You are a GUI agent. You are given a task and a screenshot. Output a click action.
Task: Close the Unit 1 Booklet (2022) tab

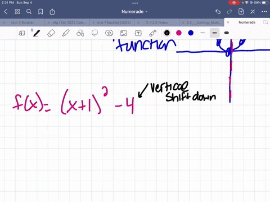coord(93,22)
